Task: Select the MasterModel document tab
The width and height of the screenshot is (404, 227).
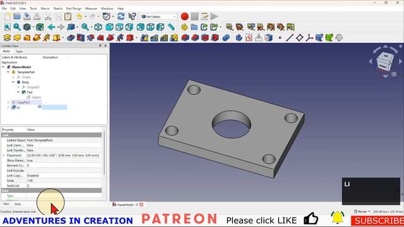Action: [x=128, y=204]
